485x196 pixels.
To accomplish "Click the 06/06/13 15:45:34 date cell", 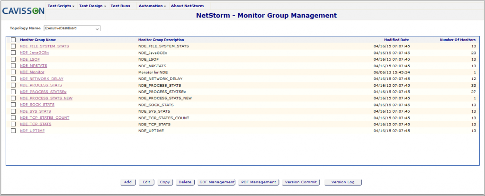I will (x=392, y=72).
